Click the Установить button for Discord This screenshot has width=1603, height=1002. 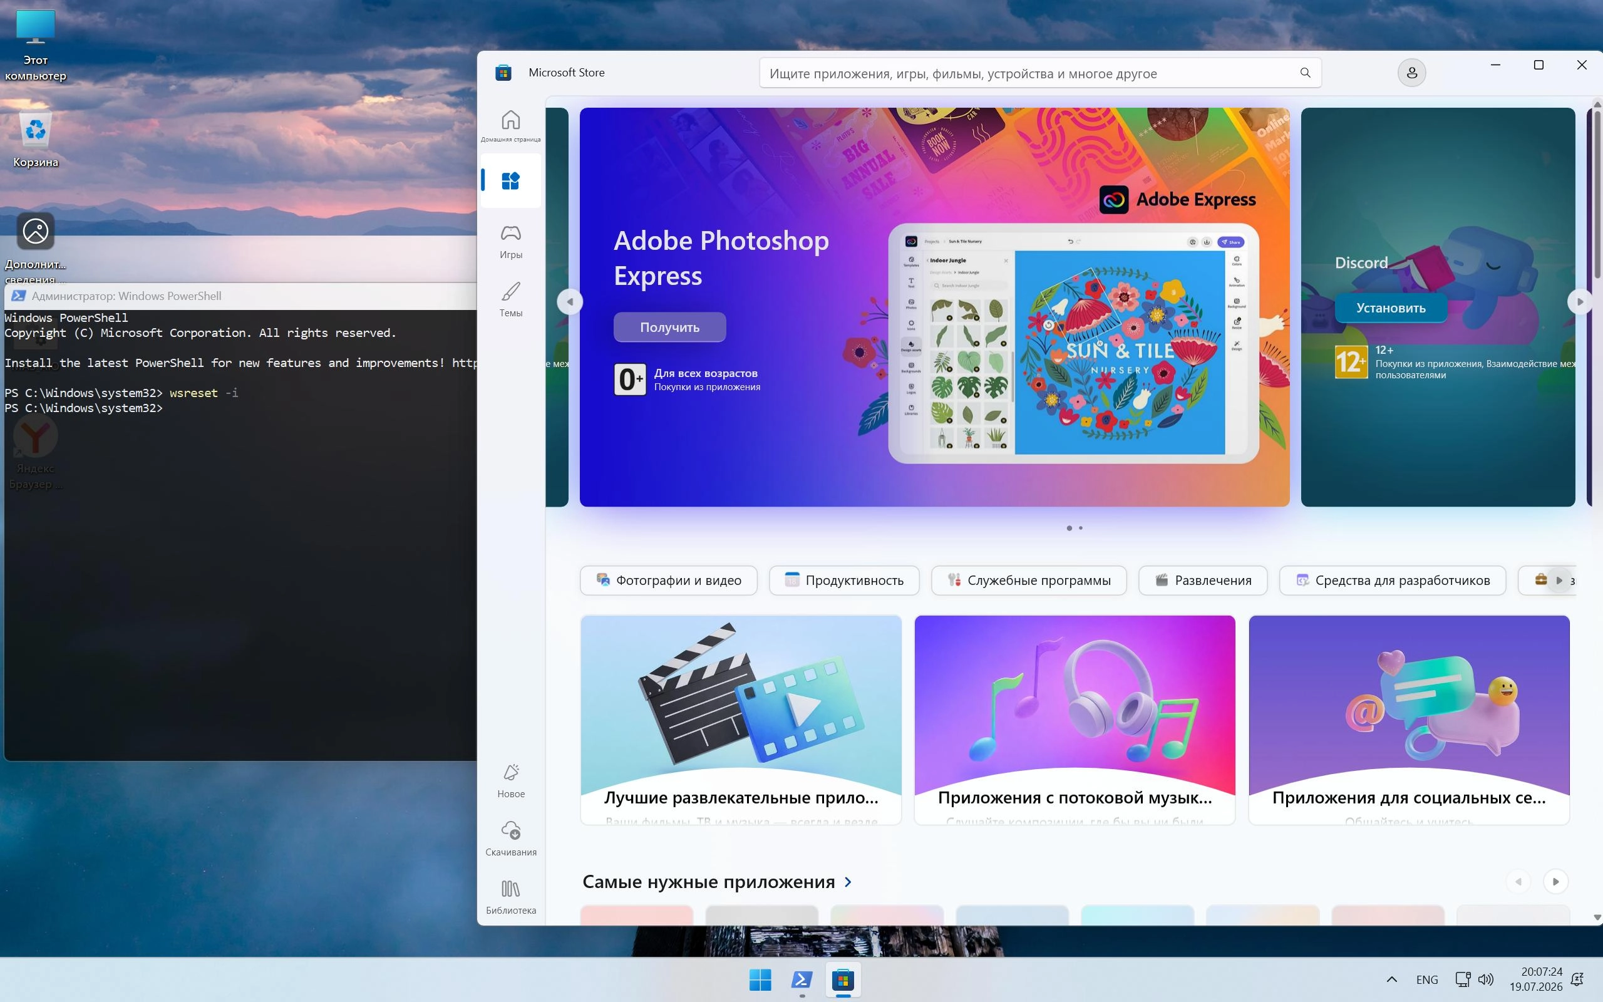tap(1390, 308)
